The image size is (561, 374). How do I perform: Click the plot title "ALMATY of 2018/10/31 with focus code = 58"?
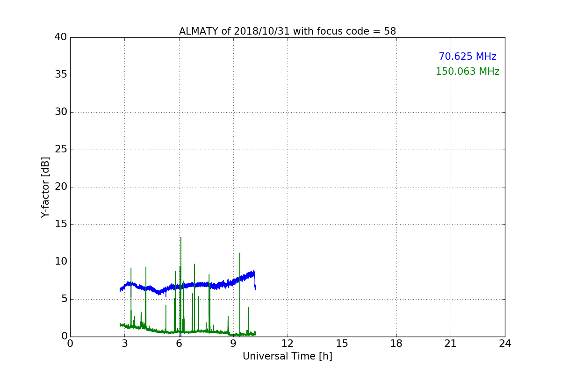[288, 31]
